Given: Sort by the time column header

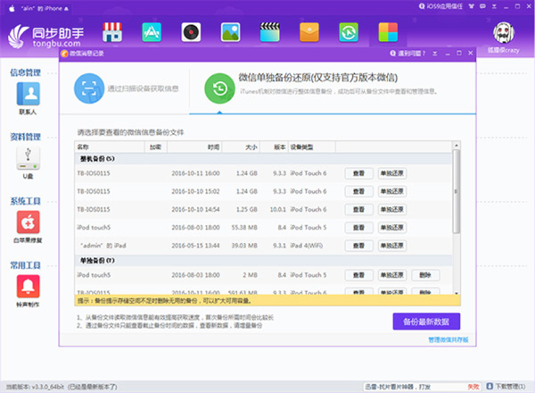Looking at the screenshot, I should tap(194, 147).
